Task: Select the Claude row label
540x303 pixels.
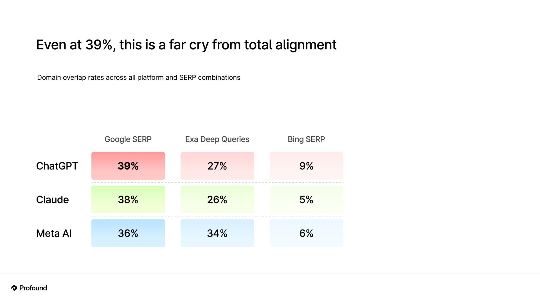Action: tap(53, 200)
